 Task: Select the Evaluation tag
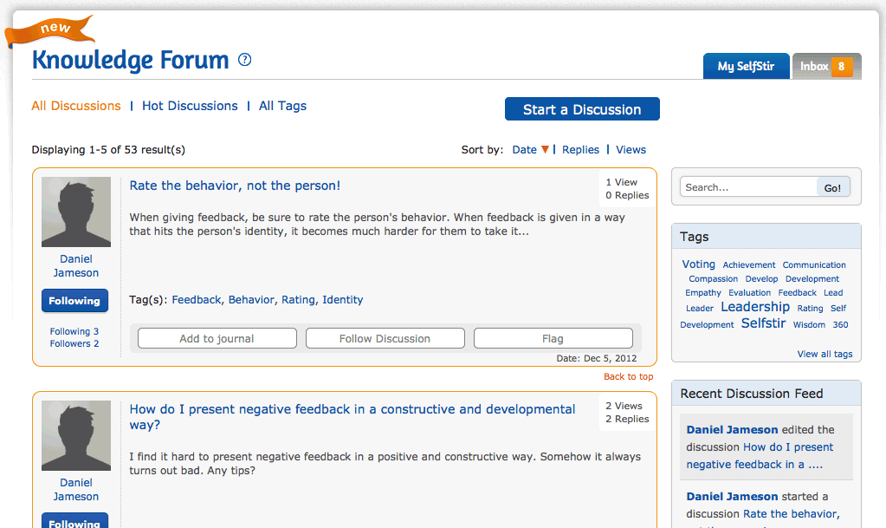749,292
